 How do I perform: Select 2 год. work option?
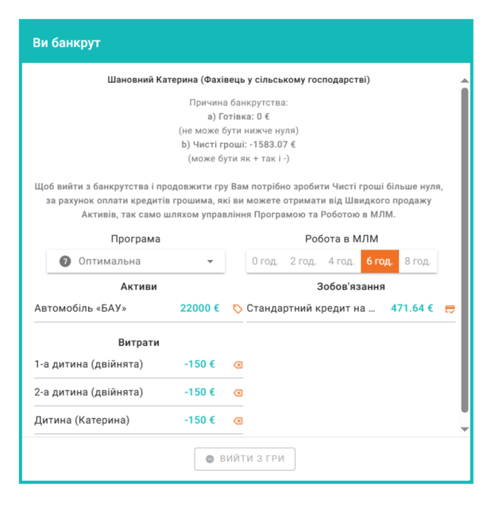pyautogui.click(x=303, y=261)
